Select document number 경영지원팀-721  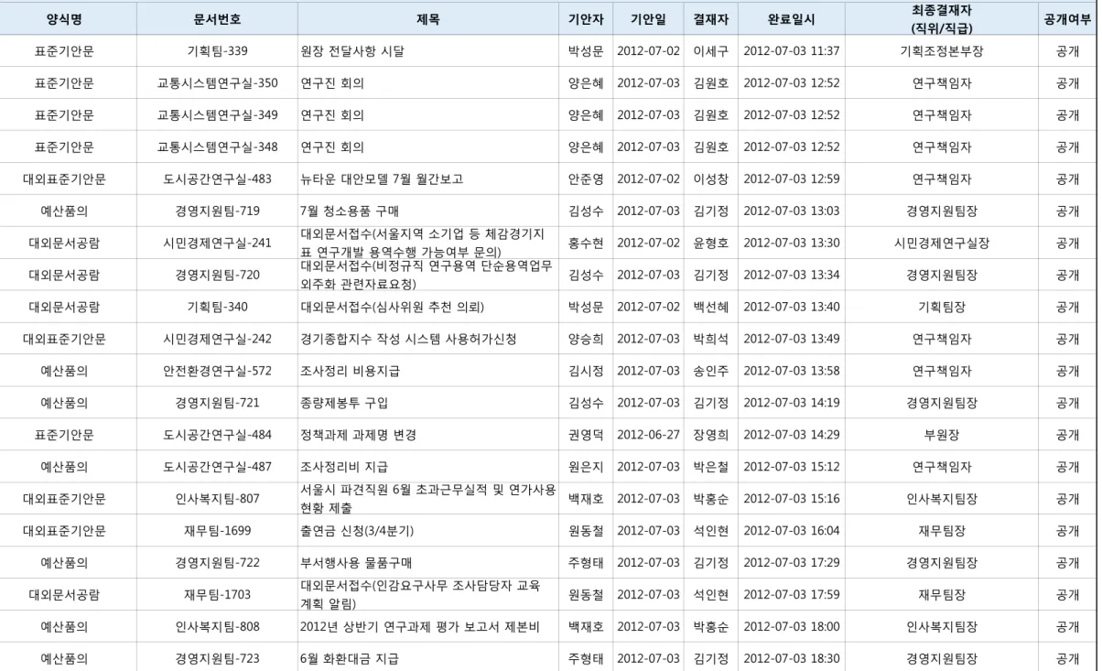tap(217, 404)
